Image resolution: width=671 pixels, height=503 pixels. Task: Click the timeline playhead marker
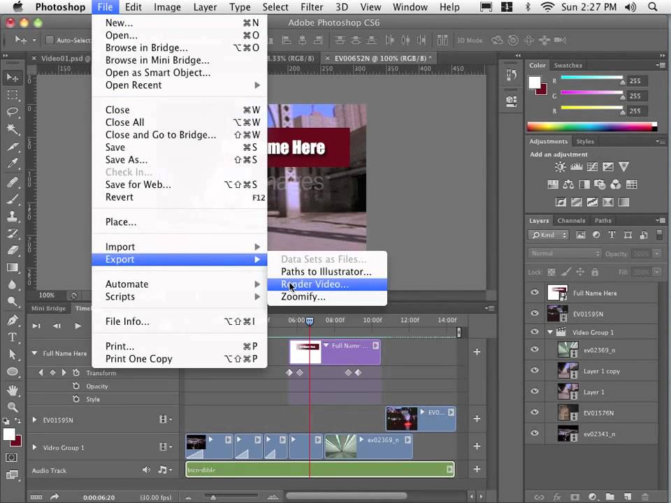point(310,321)
